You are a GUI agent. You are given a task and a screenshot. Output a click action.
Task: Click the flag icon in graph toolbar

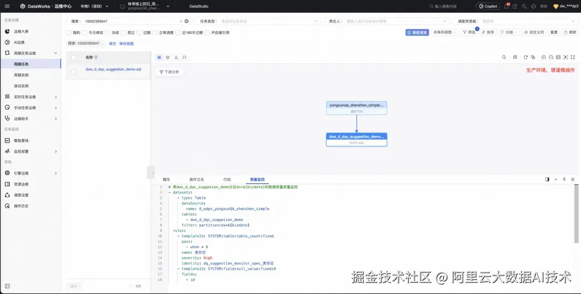(x=184, y=58)
